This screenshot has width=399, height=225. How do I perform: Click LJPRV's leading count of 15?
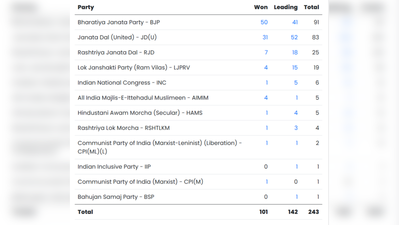(295, 67)
